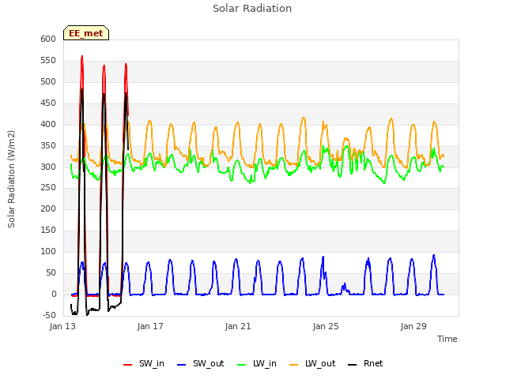This screenshot has width=506, height=379.
Task: Click the Jan 17 x-axis label
Action: coord(150,326)
